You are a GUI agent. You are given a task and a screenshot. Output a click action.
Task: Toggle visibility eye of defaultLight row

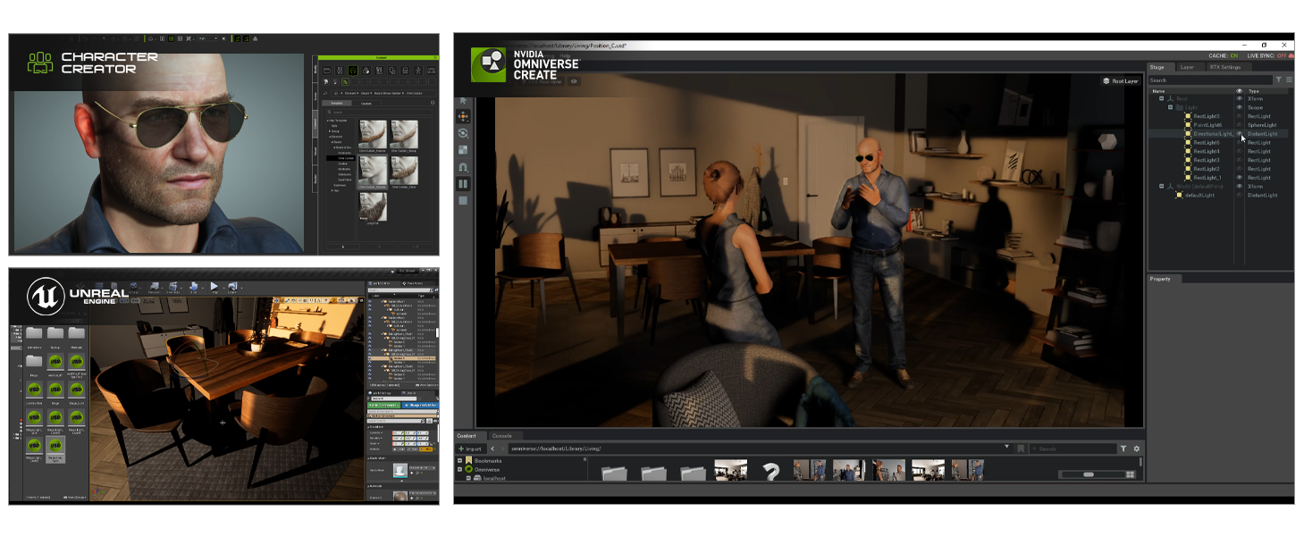tap(1239, 195)
